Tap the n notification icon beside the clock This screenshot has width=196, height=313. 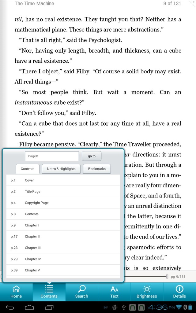tap(141, 307)
